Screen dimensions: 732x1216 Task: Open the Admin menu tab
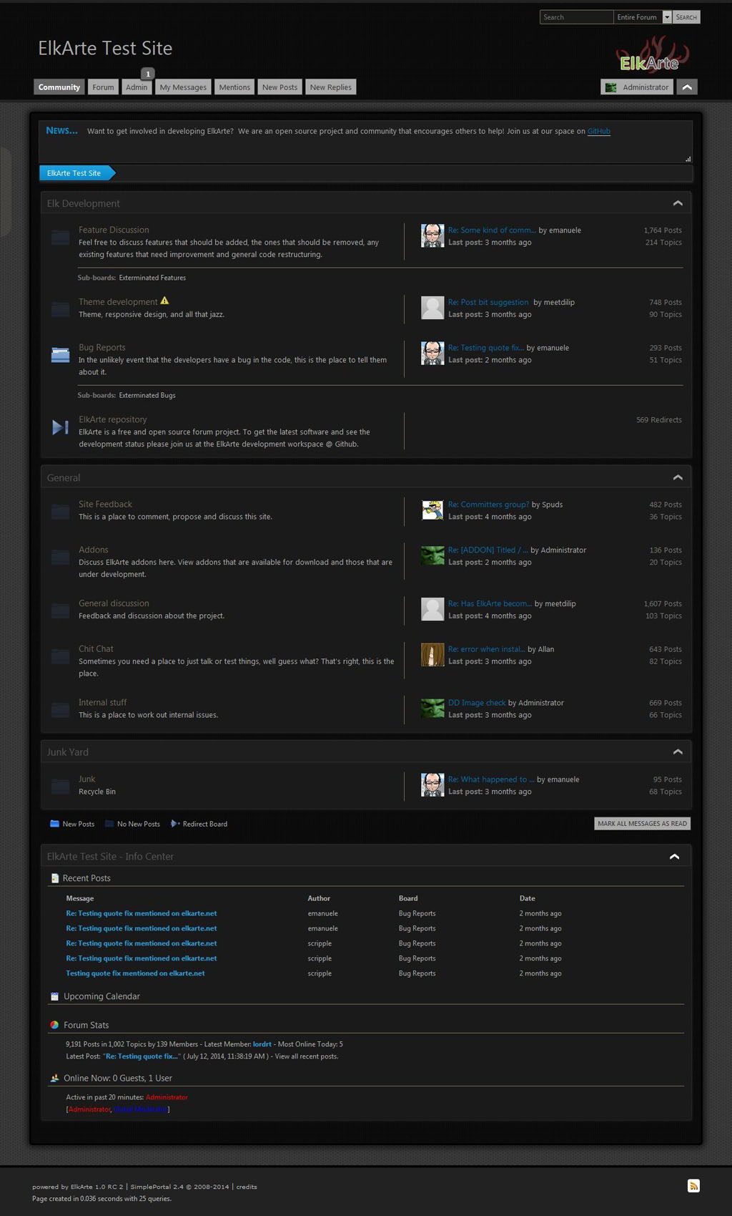coord(137,87)
